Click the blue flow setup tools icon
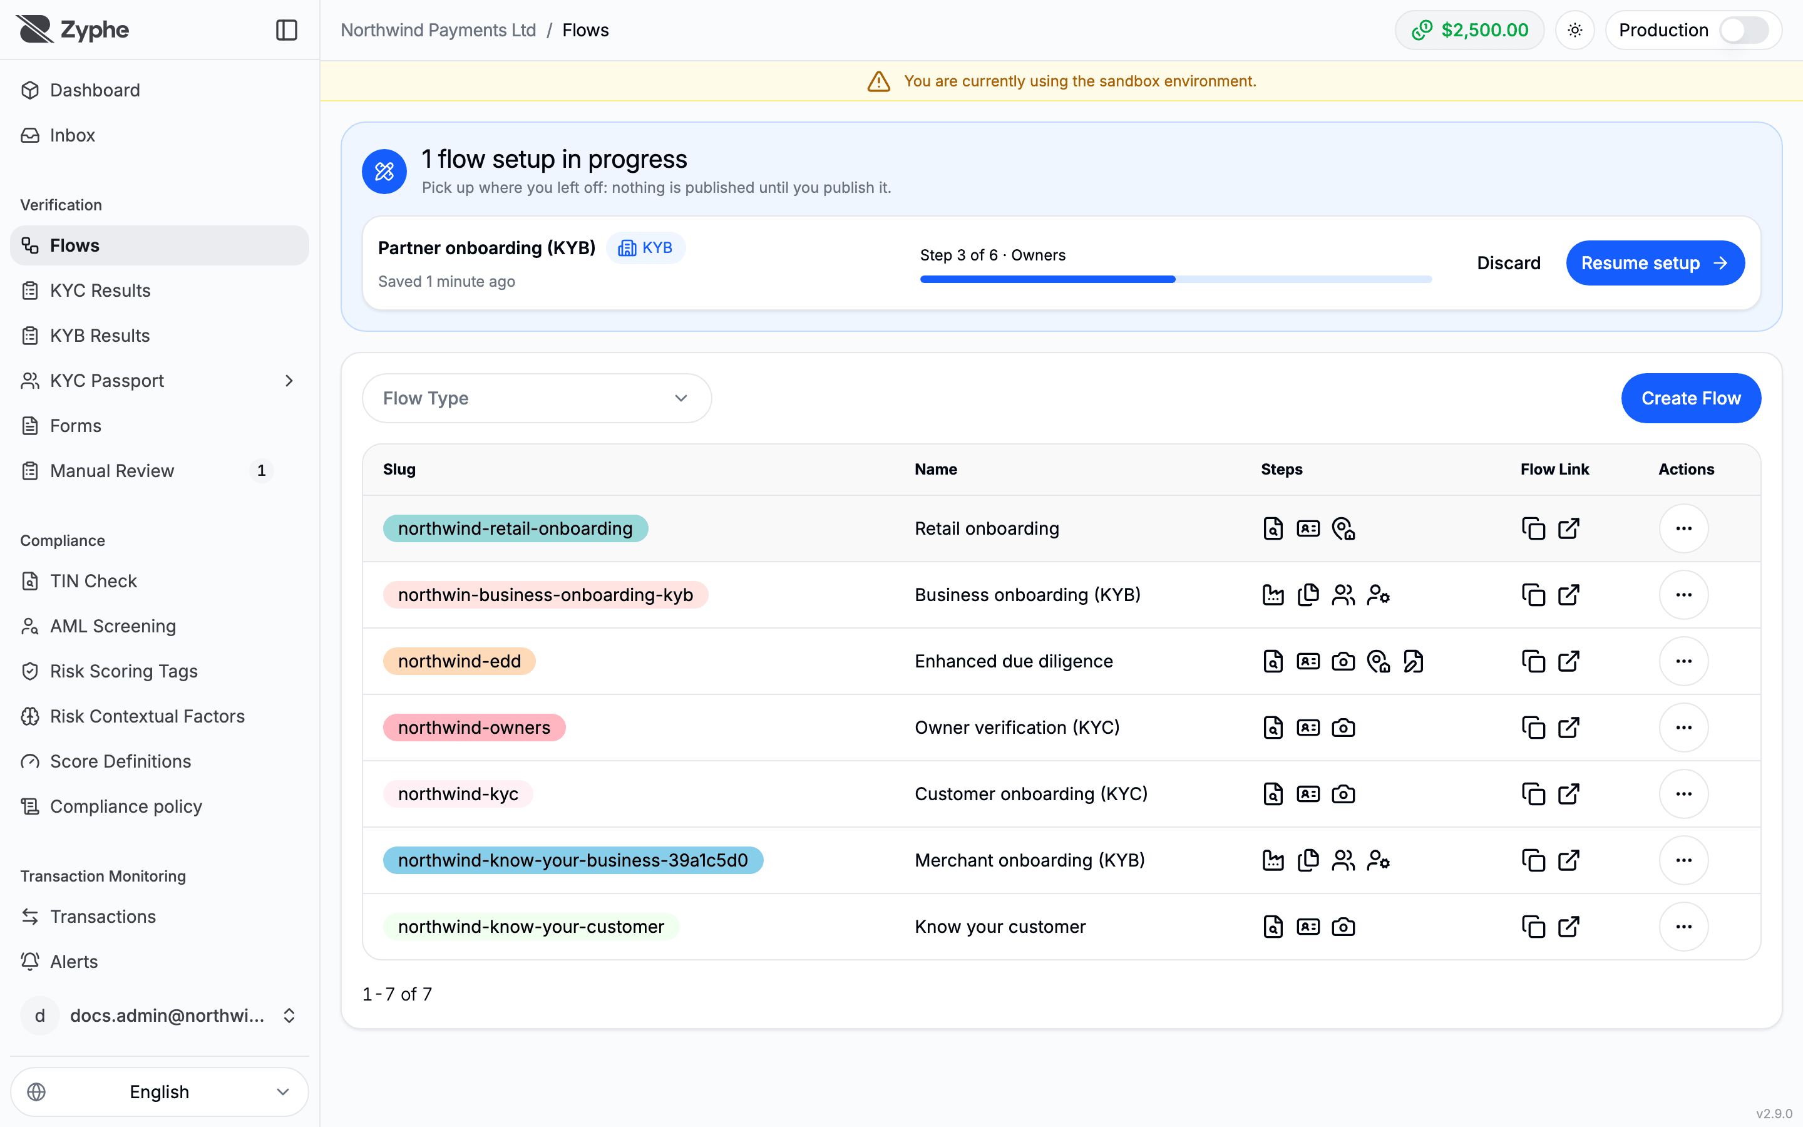The image size is (1803, 1127). pyautogui.click(x=384, y=172)
